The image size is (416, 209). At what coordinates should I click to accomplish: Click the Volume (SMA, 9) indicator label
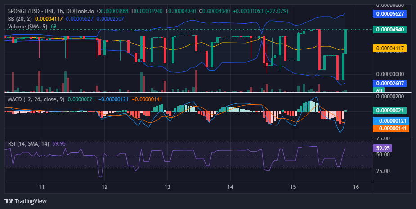pos(28,26)
